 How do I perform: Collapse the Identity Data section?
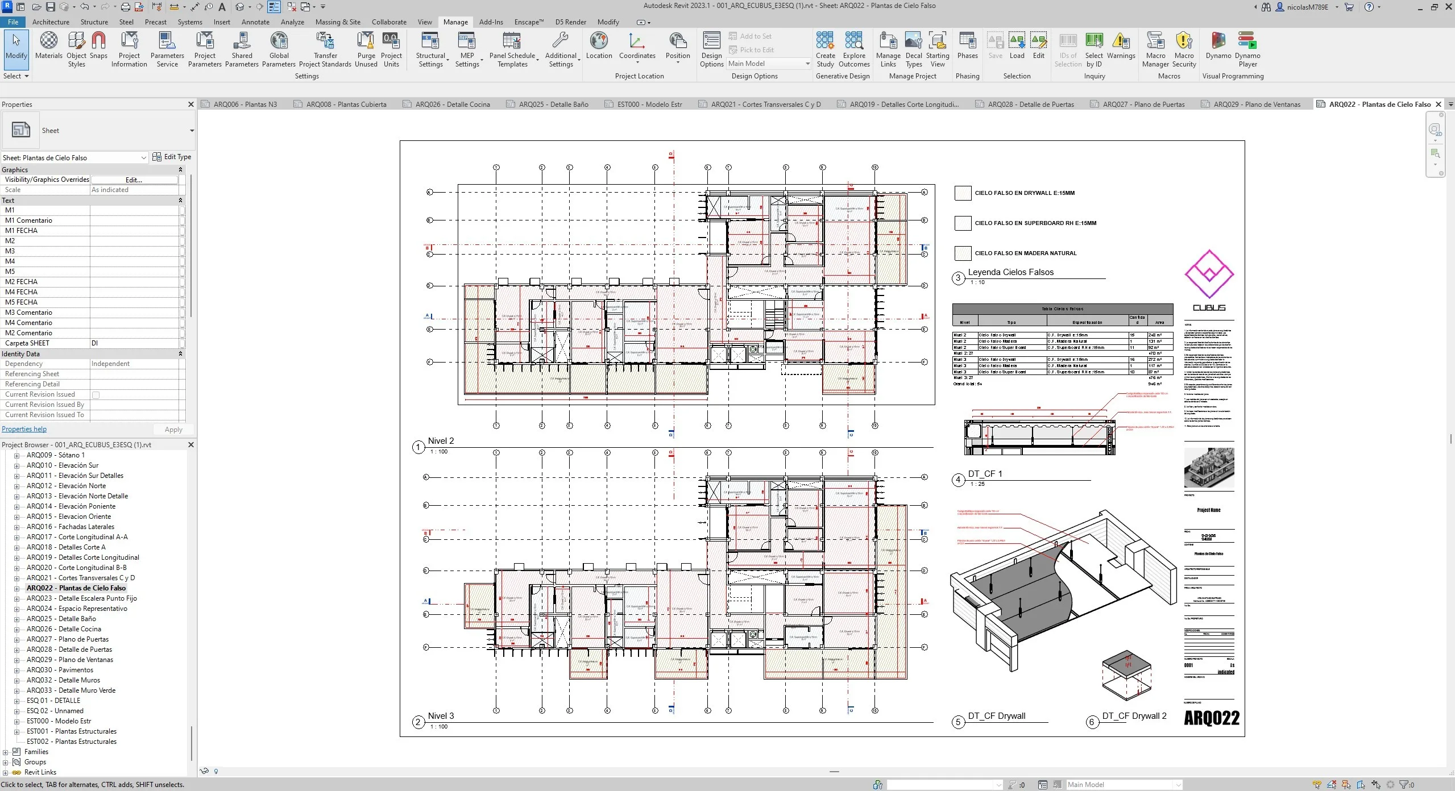coord(180,354)
